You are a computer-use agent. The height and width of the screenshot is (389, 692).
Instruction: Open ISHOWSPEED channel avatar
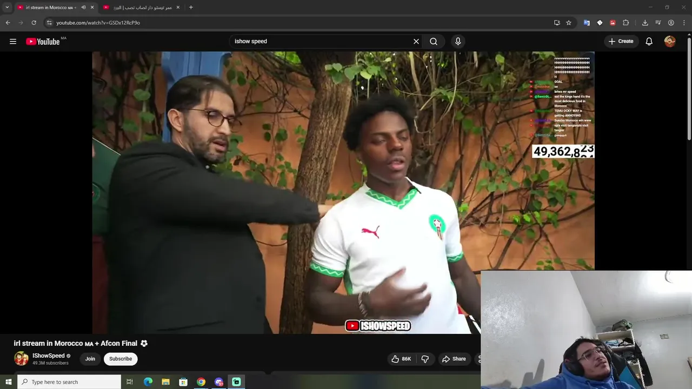click(21, 359)
